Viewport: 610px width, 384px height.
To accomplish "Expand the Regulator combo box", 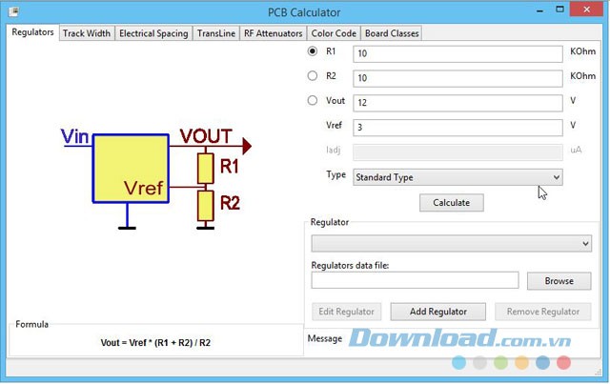I will tap(451, 244).
